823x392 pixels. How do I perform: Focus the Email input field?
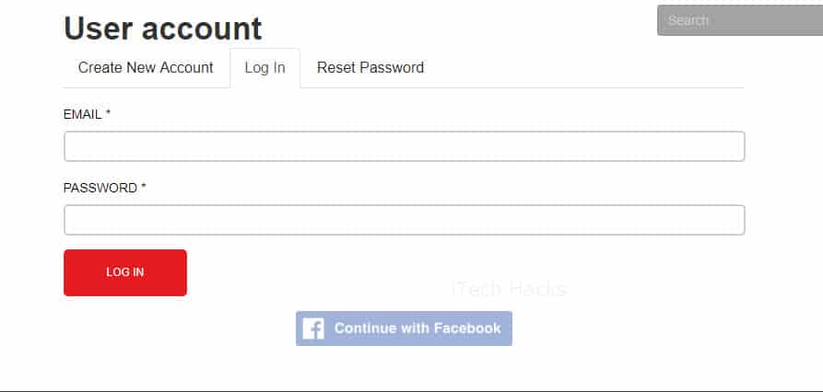404,146
